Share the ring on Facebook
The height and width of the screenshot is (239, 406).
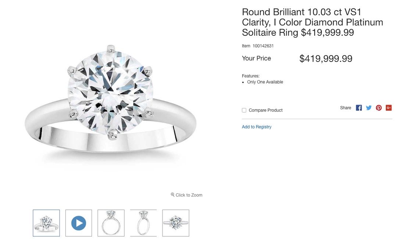[x=359, y=108]
